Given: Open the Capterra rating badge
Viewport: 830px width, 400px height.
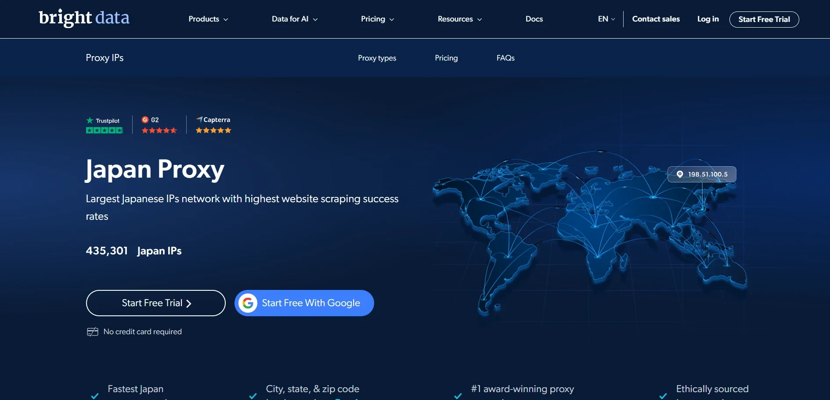Looking at the screenshot, I should pos(213,125).
